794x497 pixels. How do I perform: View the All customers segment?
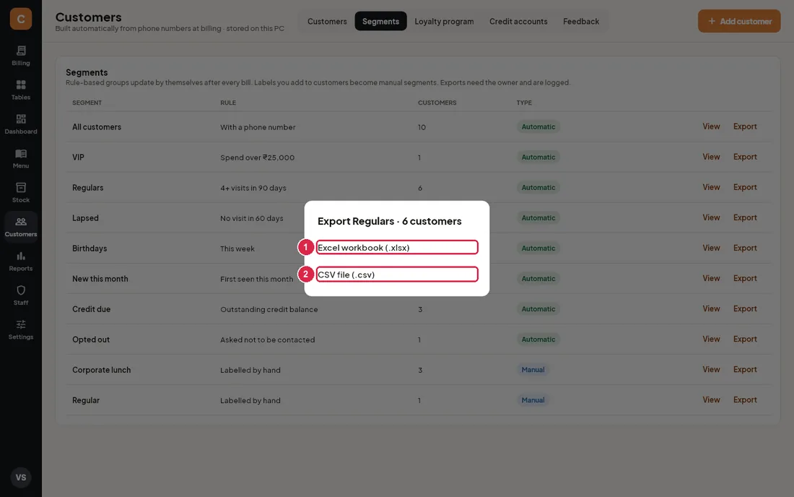(711, 126)
